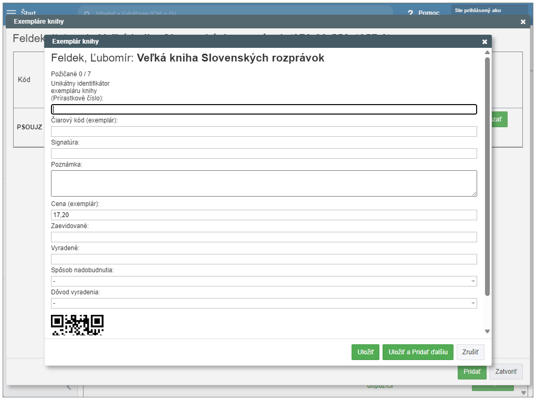Cancel with the Zrušiť button

tap(470, 352)
